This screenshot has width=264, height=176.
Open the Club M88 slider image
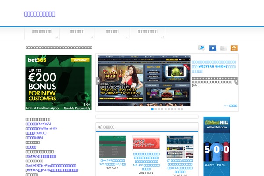pos(144,81)
